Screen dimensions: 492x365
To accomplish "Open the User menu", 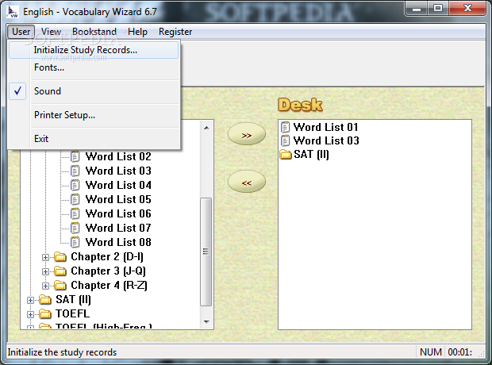I will (21, 32).
